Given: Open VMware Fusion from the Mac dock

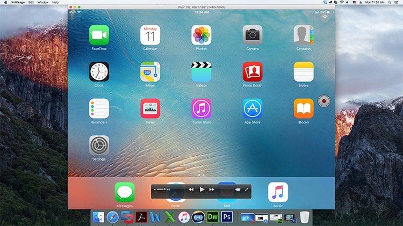Looking at the screenshot, I should click(x=127, y=217).
